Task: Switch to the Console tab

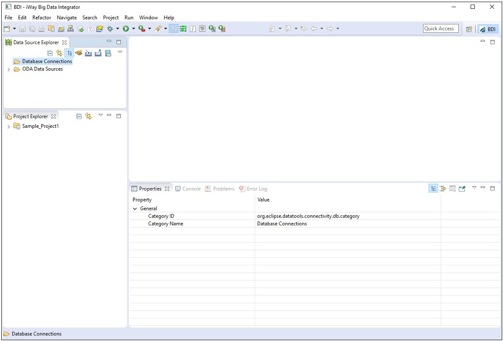Action: coord(188,189)
